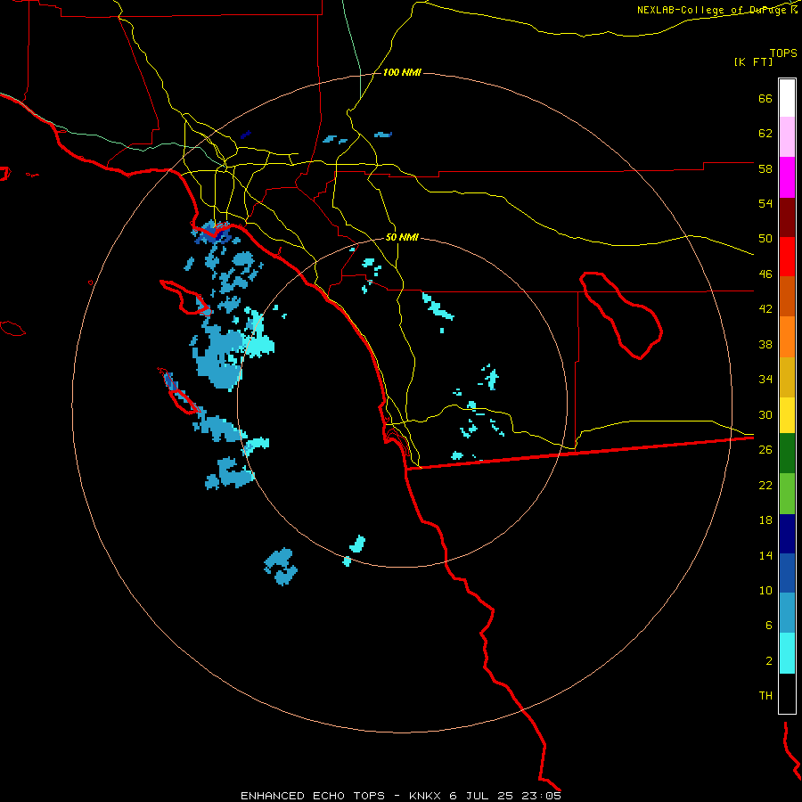Click the legend value 46

click(x=765, y=274)
